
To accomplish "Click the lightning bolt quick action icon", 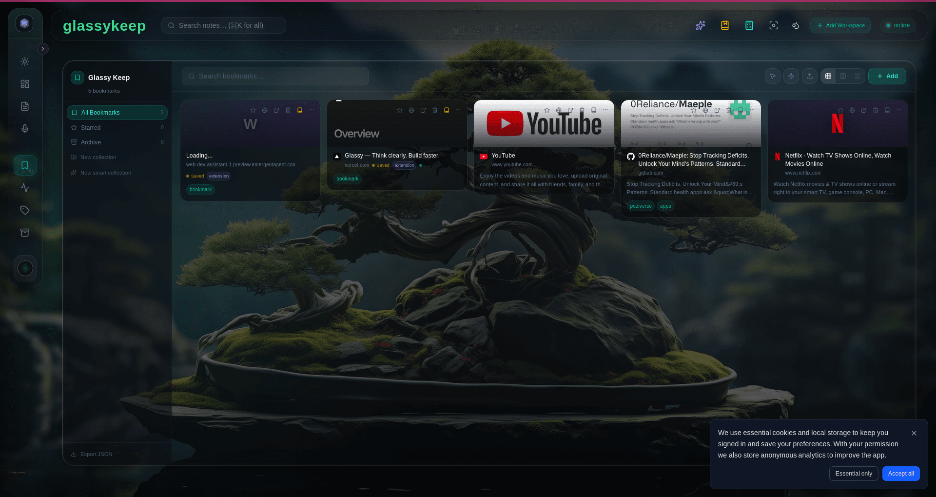I will pos(791,76).
